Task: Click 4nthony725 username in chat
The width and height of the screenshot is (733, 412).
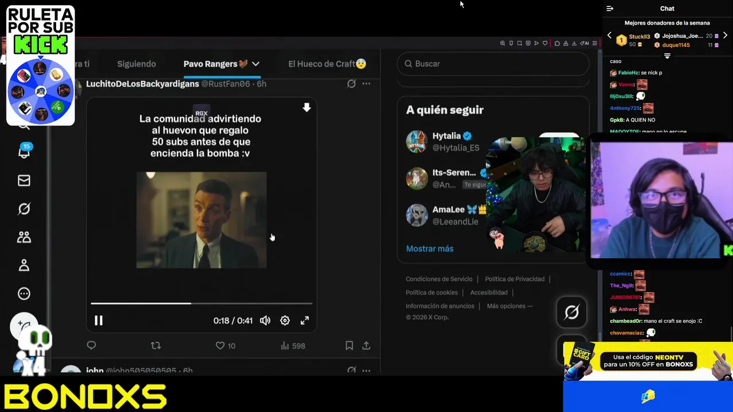Action: click(x=625, y=108)
